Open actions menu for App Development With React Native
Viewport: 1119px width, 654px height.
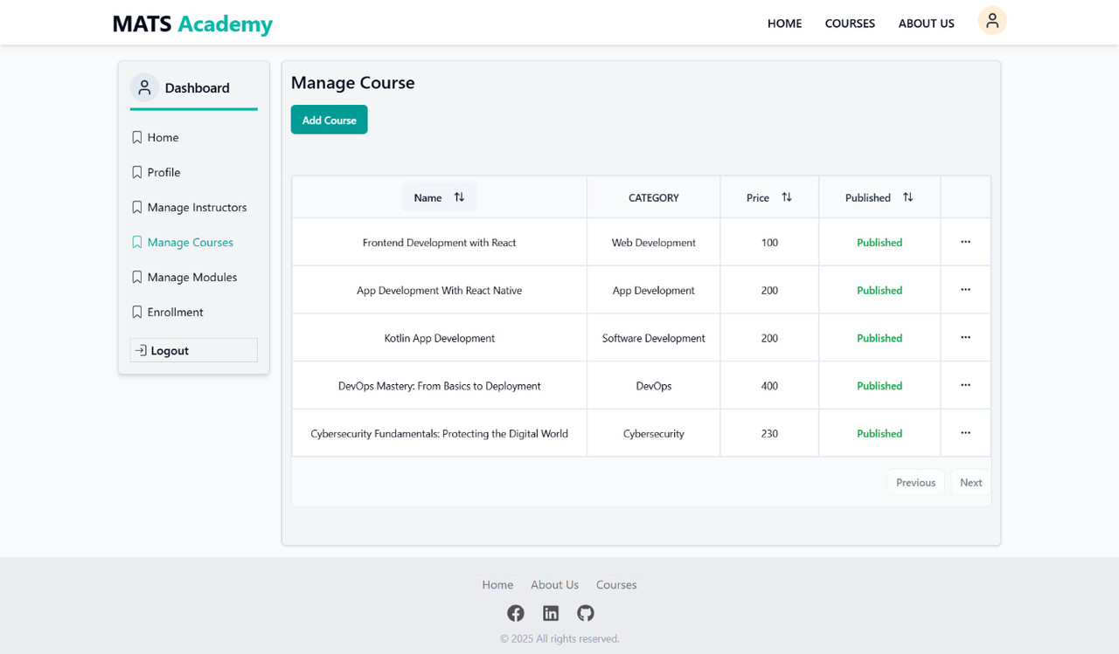tap(965, 290)
